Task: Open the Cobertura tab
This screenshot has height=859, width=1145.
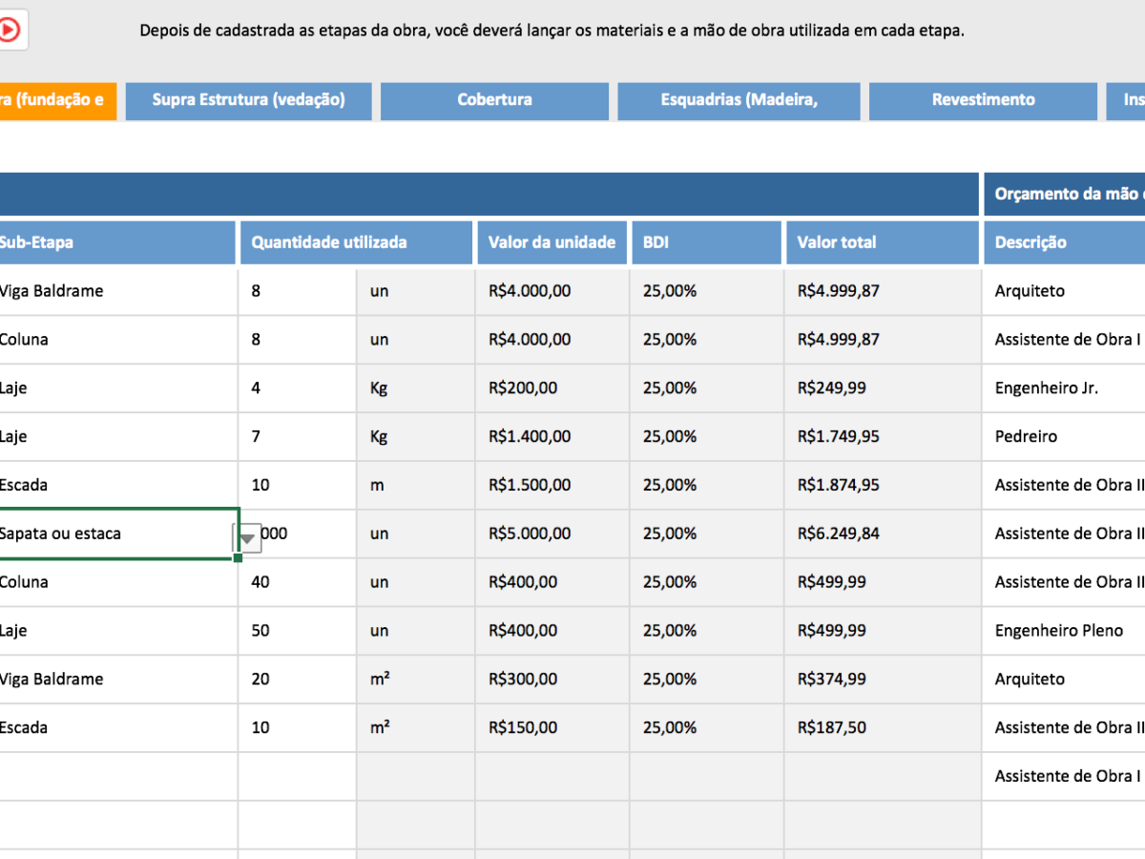Action: pos(494,100)
